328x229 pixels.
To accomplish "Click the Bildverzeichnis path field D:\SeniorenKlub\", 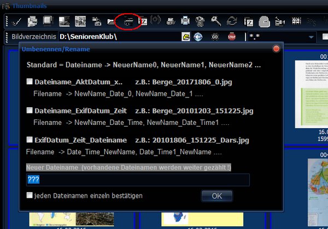I will 120,37.
